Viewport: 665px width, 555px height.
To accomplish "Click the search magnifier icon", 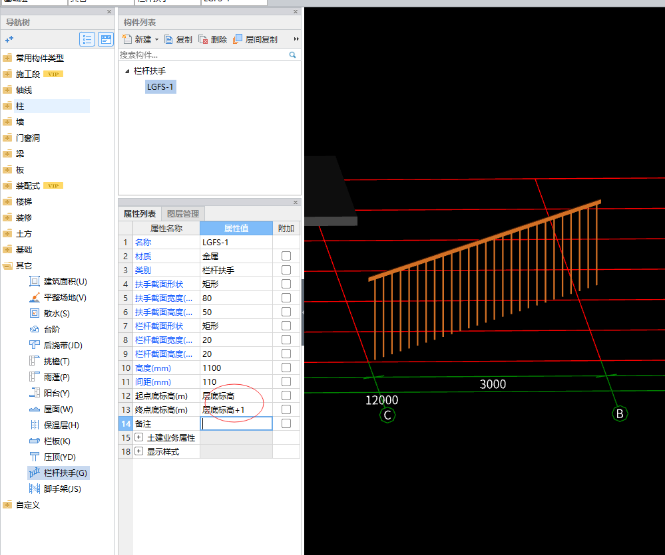I will 292,55.
